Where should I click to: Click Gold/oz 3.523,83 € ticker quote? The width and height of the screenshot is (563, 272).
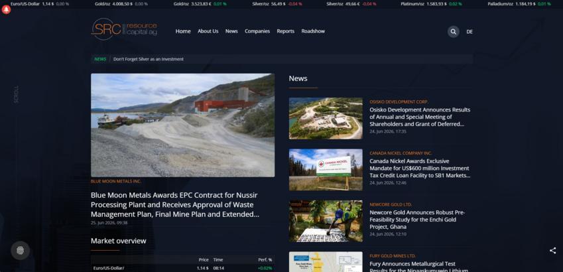[200, 3]
